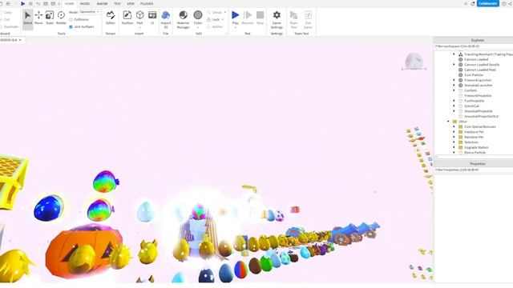
Task: Switch to the VIEW ribbon tab
Action: (x=131, y=3)
